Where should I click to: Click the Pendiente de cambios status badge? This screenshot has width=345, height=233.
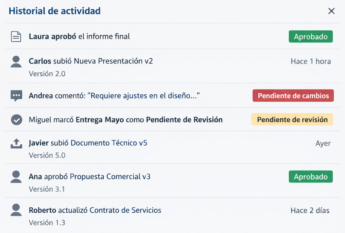coord(293,95)
